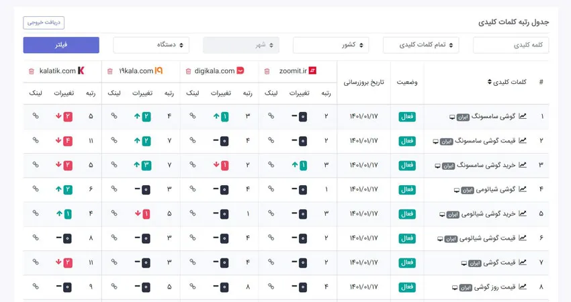The width and height of the screenshot is (571, 302).
Task: Click digikala.com domain header text
Action: click(214, 71)
